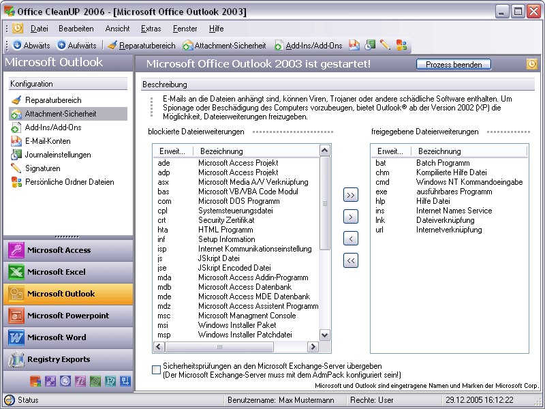Click the Prozess beenden button
545x409 pixels.
click(x=454, y=64)
